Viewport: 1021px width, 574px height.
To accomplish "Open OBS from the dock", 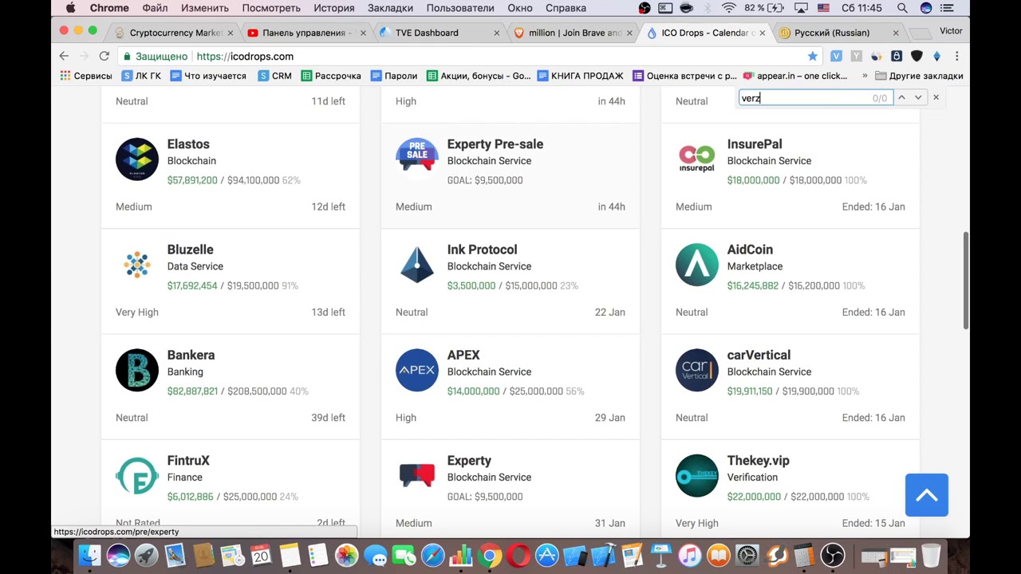I will tap(832, 554).
